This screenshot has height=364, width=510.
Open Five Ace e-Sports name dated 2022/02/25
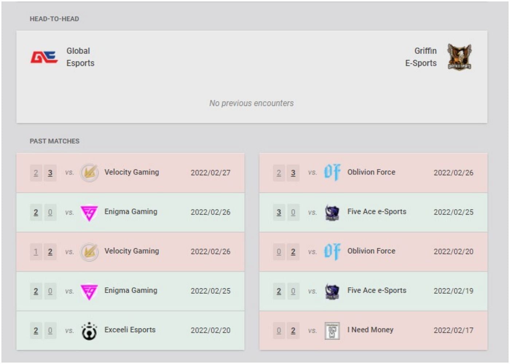click(377, 211)
